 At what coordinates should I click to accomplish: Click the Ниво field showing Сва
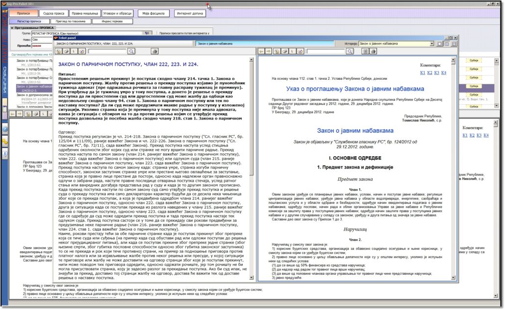42,40
